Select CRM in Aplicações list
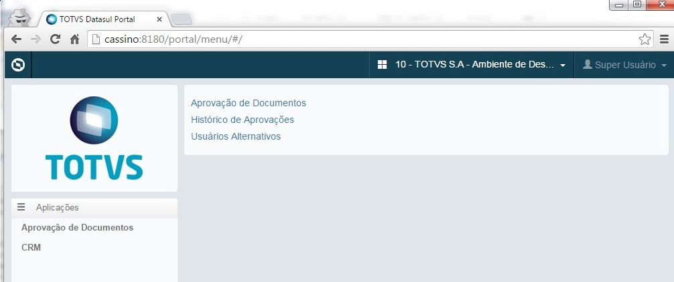Image resolution: width=674 pixels, height=282 pixels. tap(31, 248)
